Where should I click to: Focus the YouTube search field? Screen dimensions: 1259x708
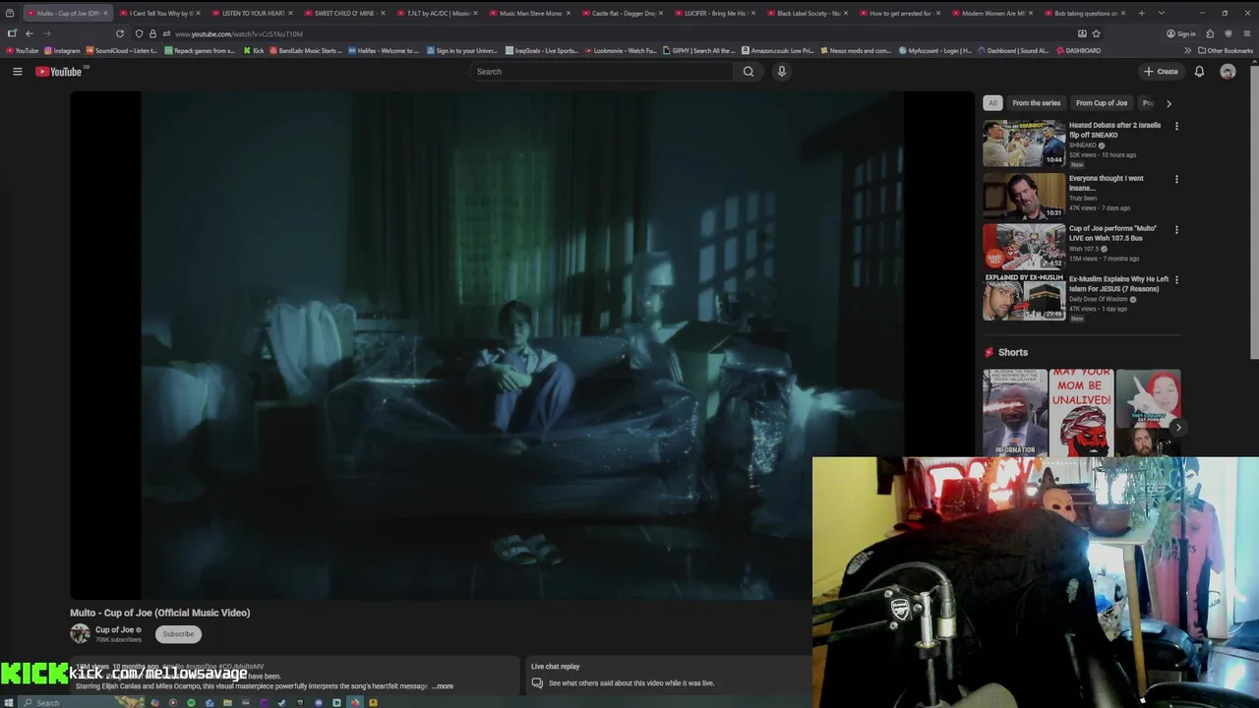(x=602, y=71)
